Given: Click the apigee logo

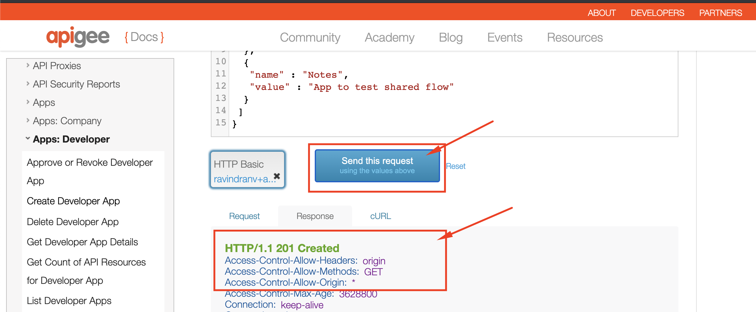Looking at the screenshot, I should 78,37.
